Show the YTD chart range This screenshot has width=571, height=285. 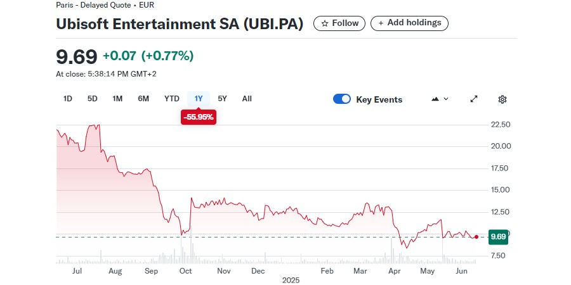click(171, 99)
